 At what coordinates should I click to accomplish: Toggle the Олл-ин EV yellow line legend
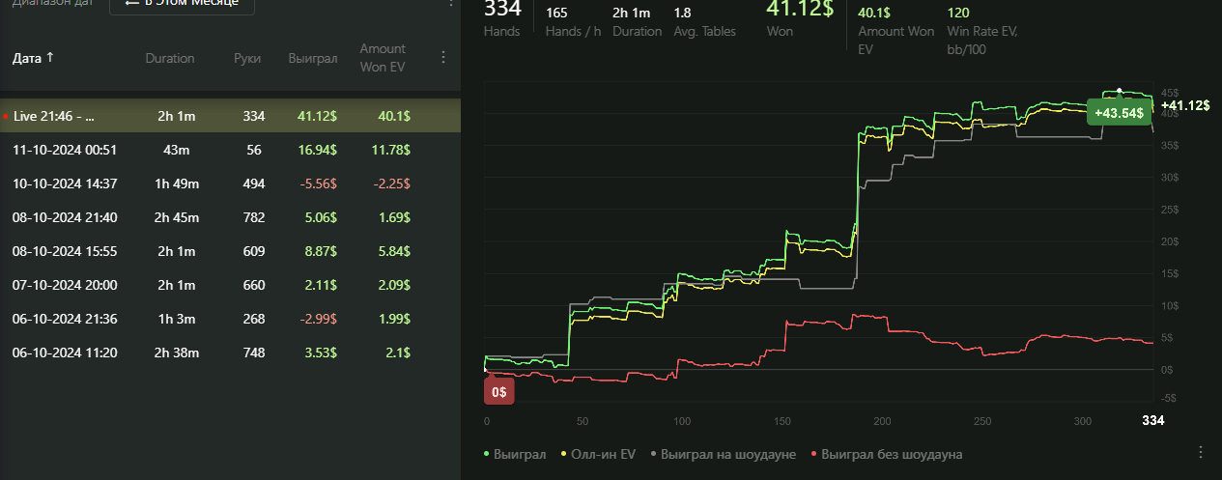click(599, 454)
